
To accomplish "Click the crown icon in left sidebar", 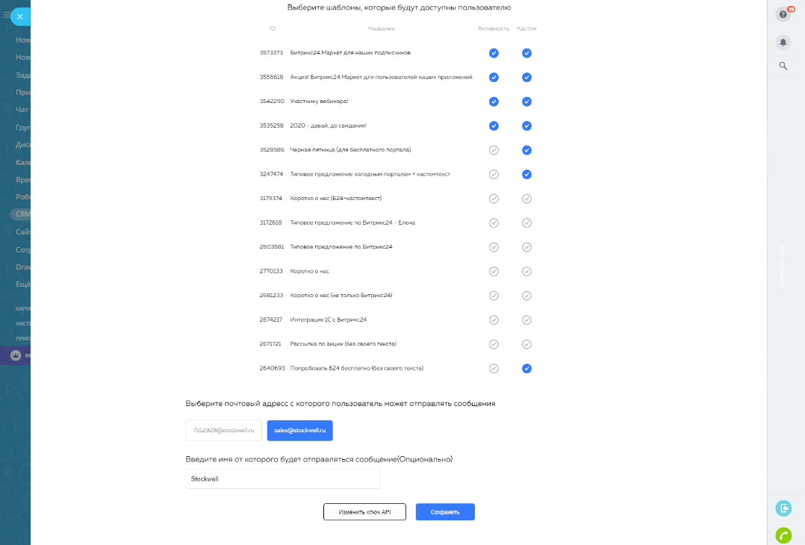I will click(16, 356).
